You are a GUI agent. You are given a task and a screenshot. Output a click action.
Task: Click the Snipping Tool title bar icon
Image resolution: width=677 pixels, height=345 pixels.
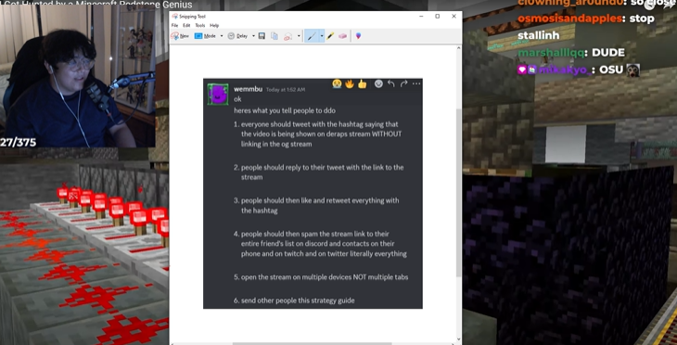pos(175,17)
